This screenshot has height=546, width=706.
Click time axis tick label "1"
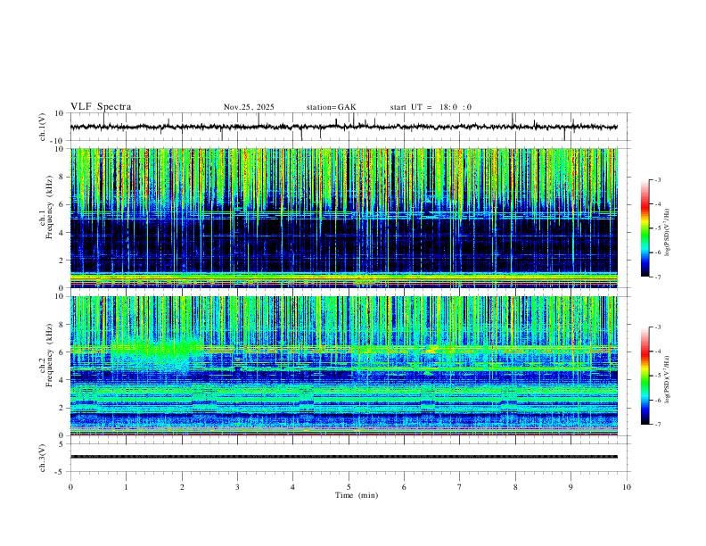(127, 487)
